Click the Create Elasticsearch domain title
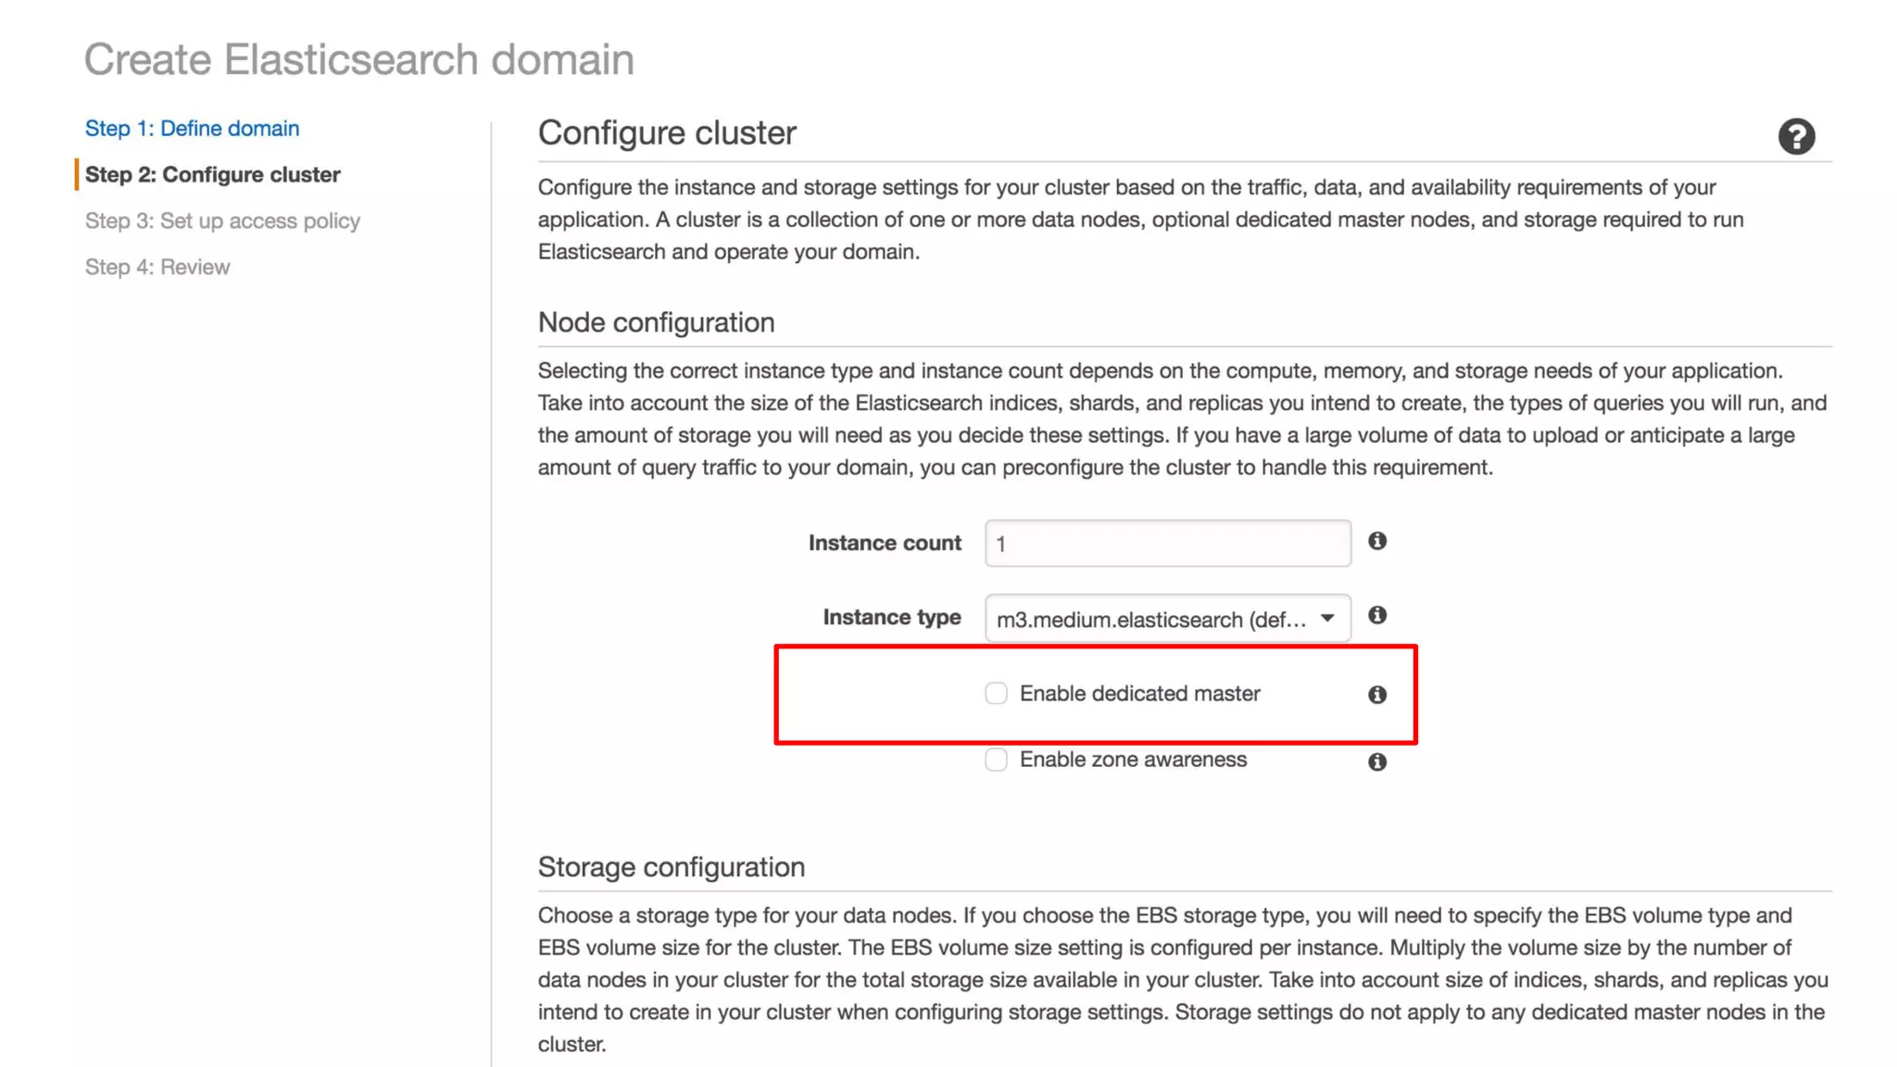Image resolution: width=1897 pixels, height=1067 pixels. click(x=359, y=60)
